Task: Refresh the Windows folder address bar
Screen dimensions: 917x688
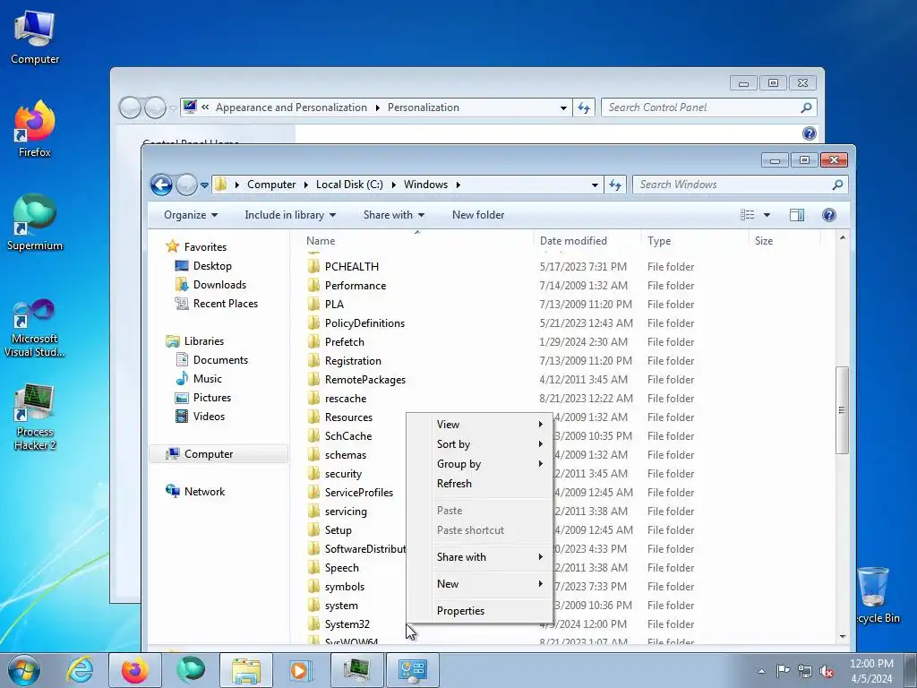Action: point(614,185)
